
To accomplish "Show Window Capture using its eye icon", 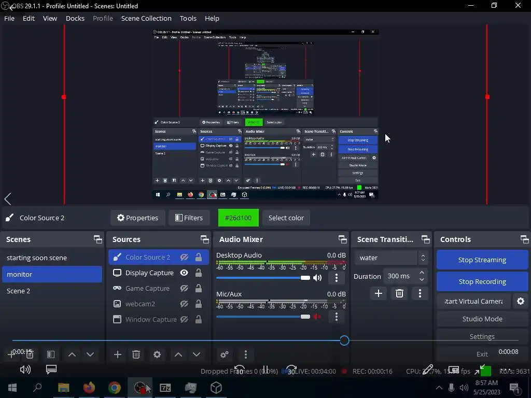I will click(x=184, y=319).
